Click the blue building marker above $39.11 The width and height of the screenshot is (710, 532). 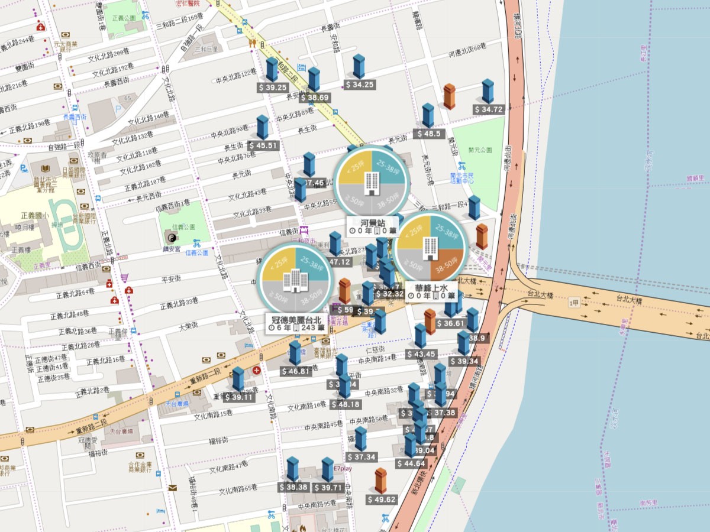point(238,379)
